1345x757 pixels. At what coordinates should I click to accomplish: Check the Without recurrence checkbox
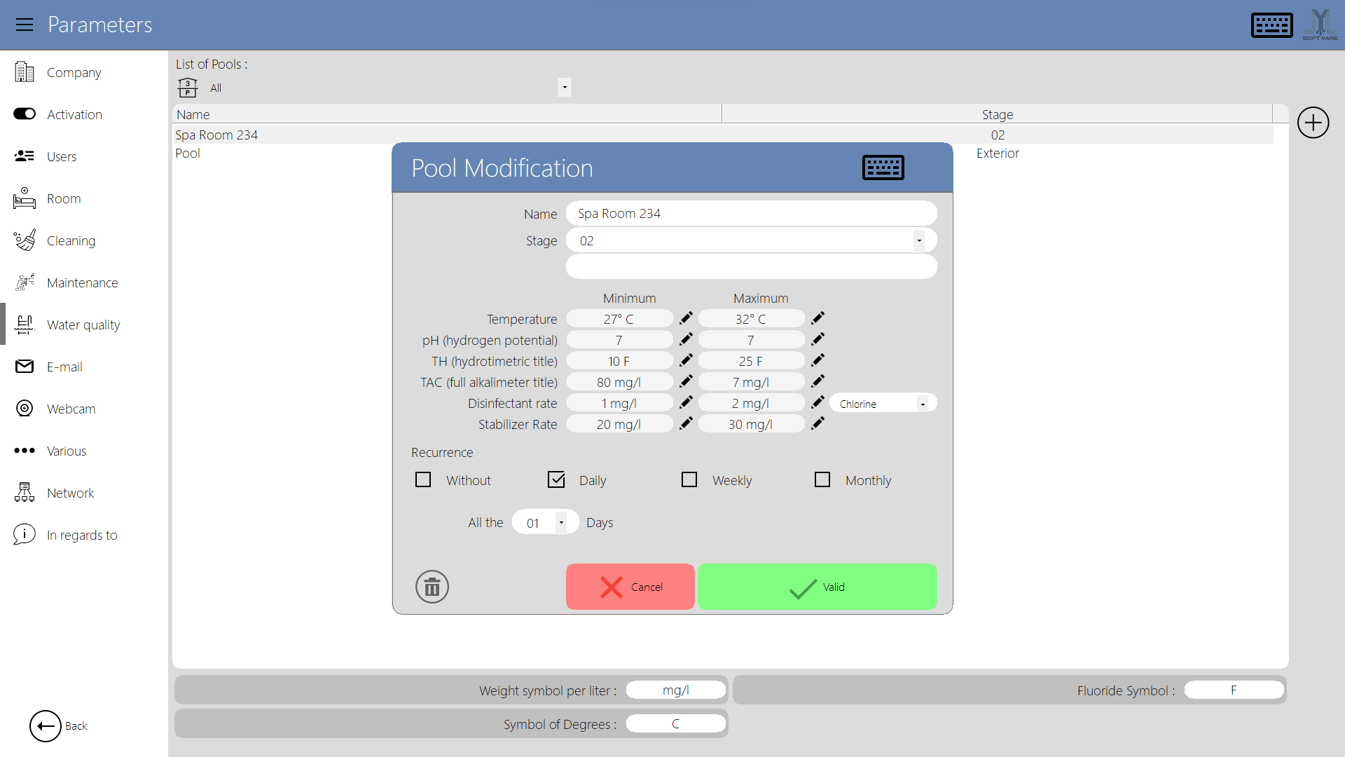point(423,479)
